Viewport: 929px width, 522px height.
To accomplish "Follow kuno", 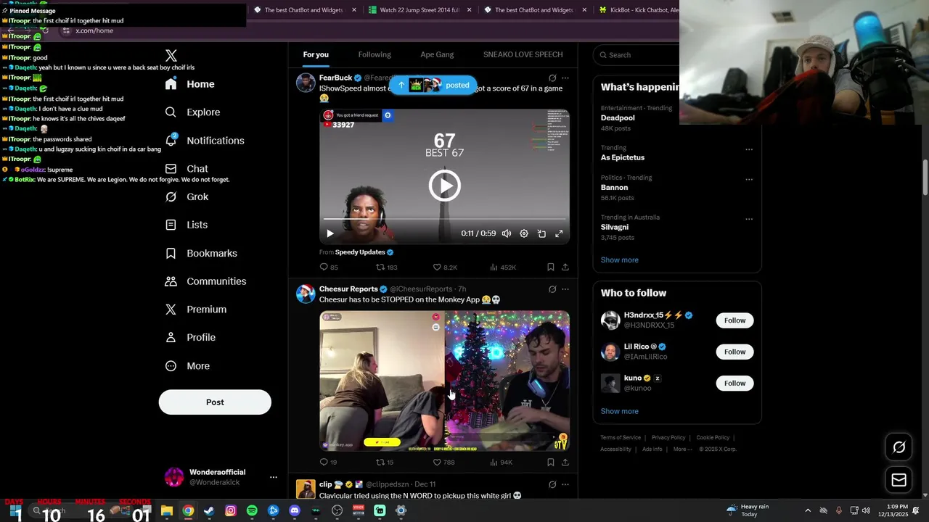I will coord(734,383).
